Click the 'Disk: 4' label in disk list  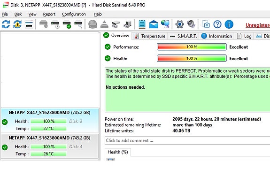click(x=76, y=146)
